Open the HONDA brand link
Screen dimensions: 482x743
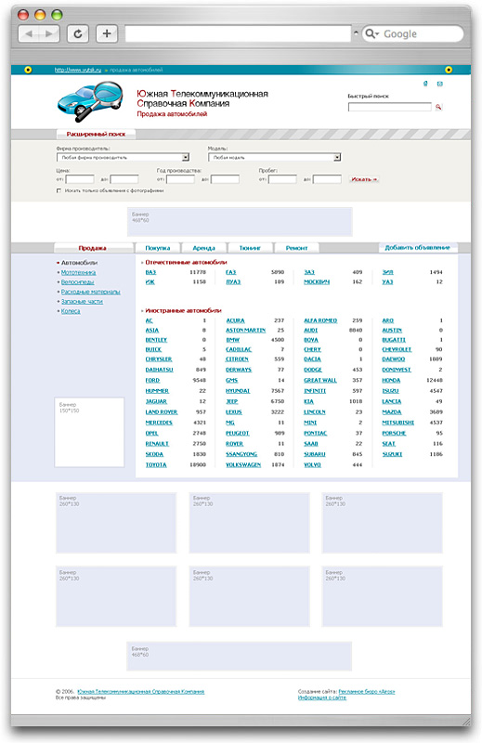[391, 380]
